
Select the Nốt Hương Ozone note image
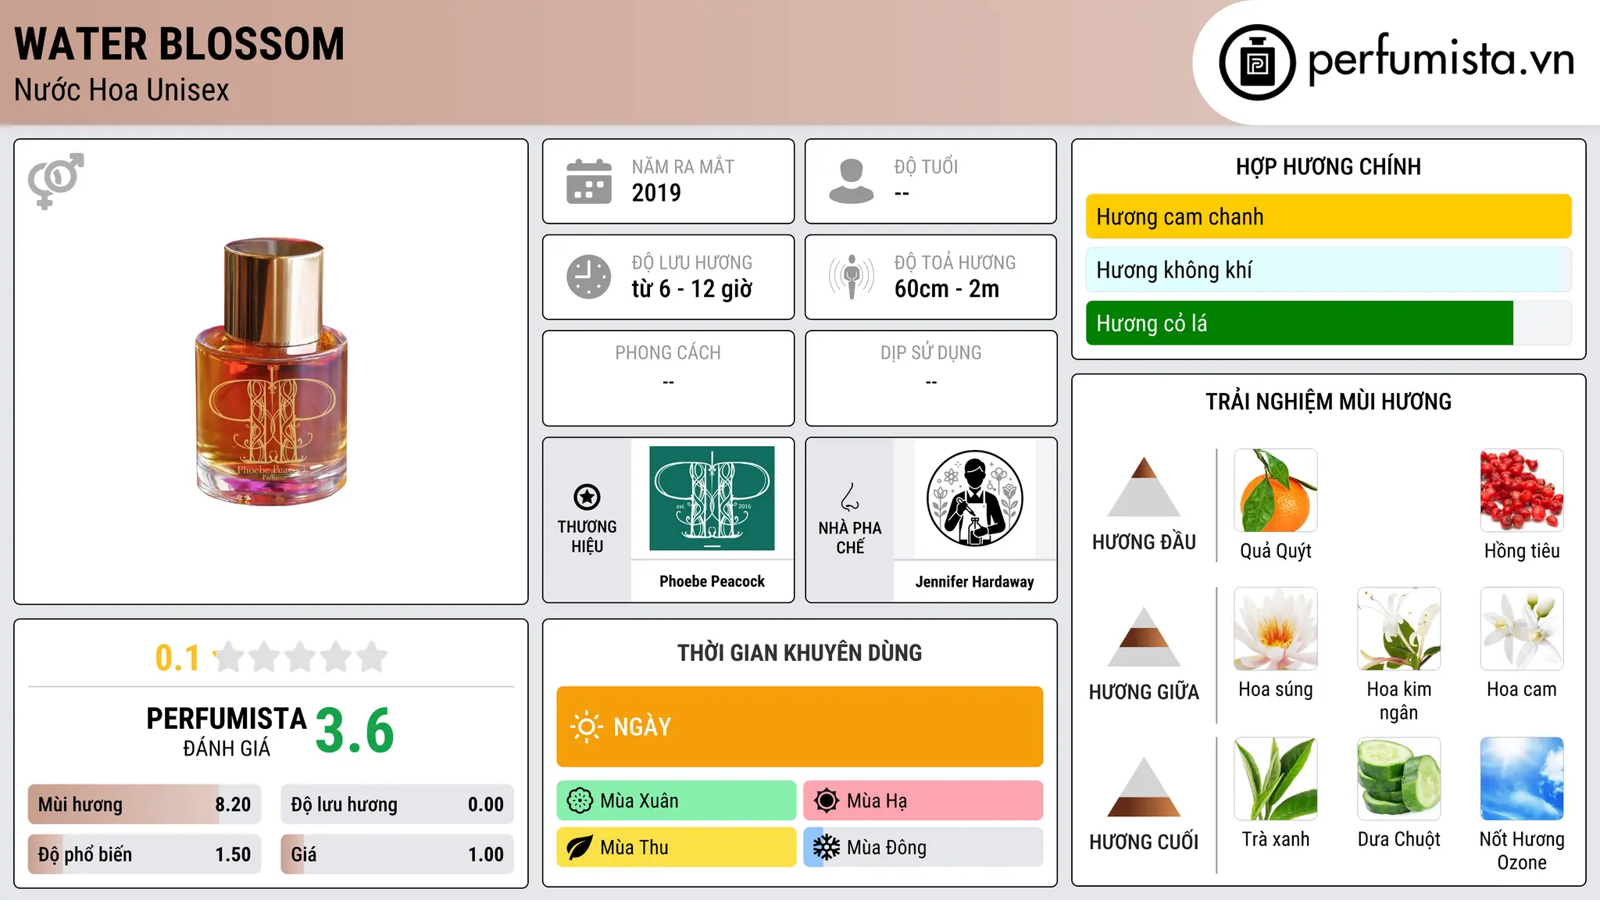tap(1522, 779)
